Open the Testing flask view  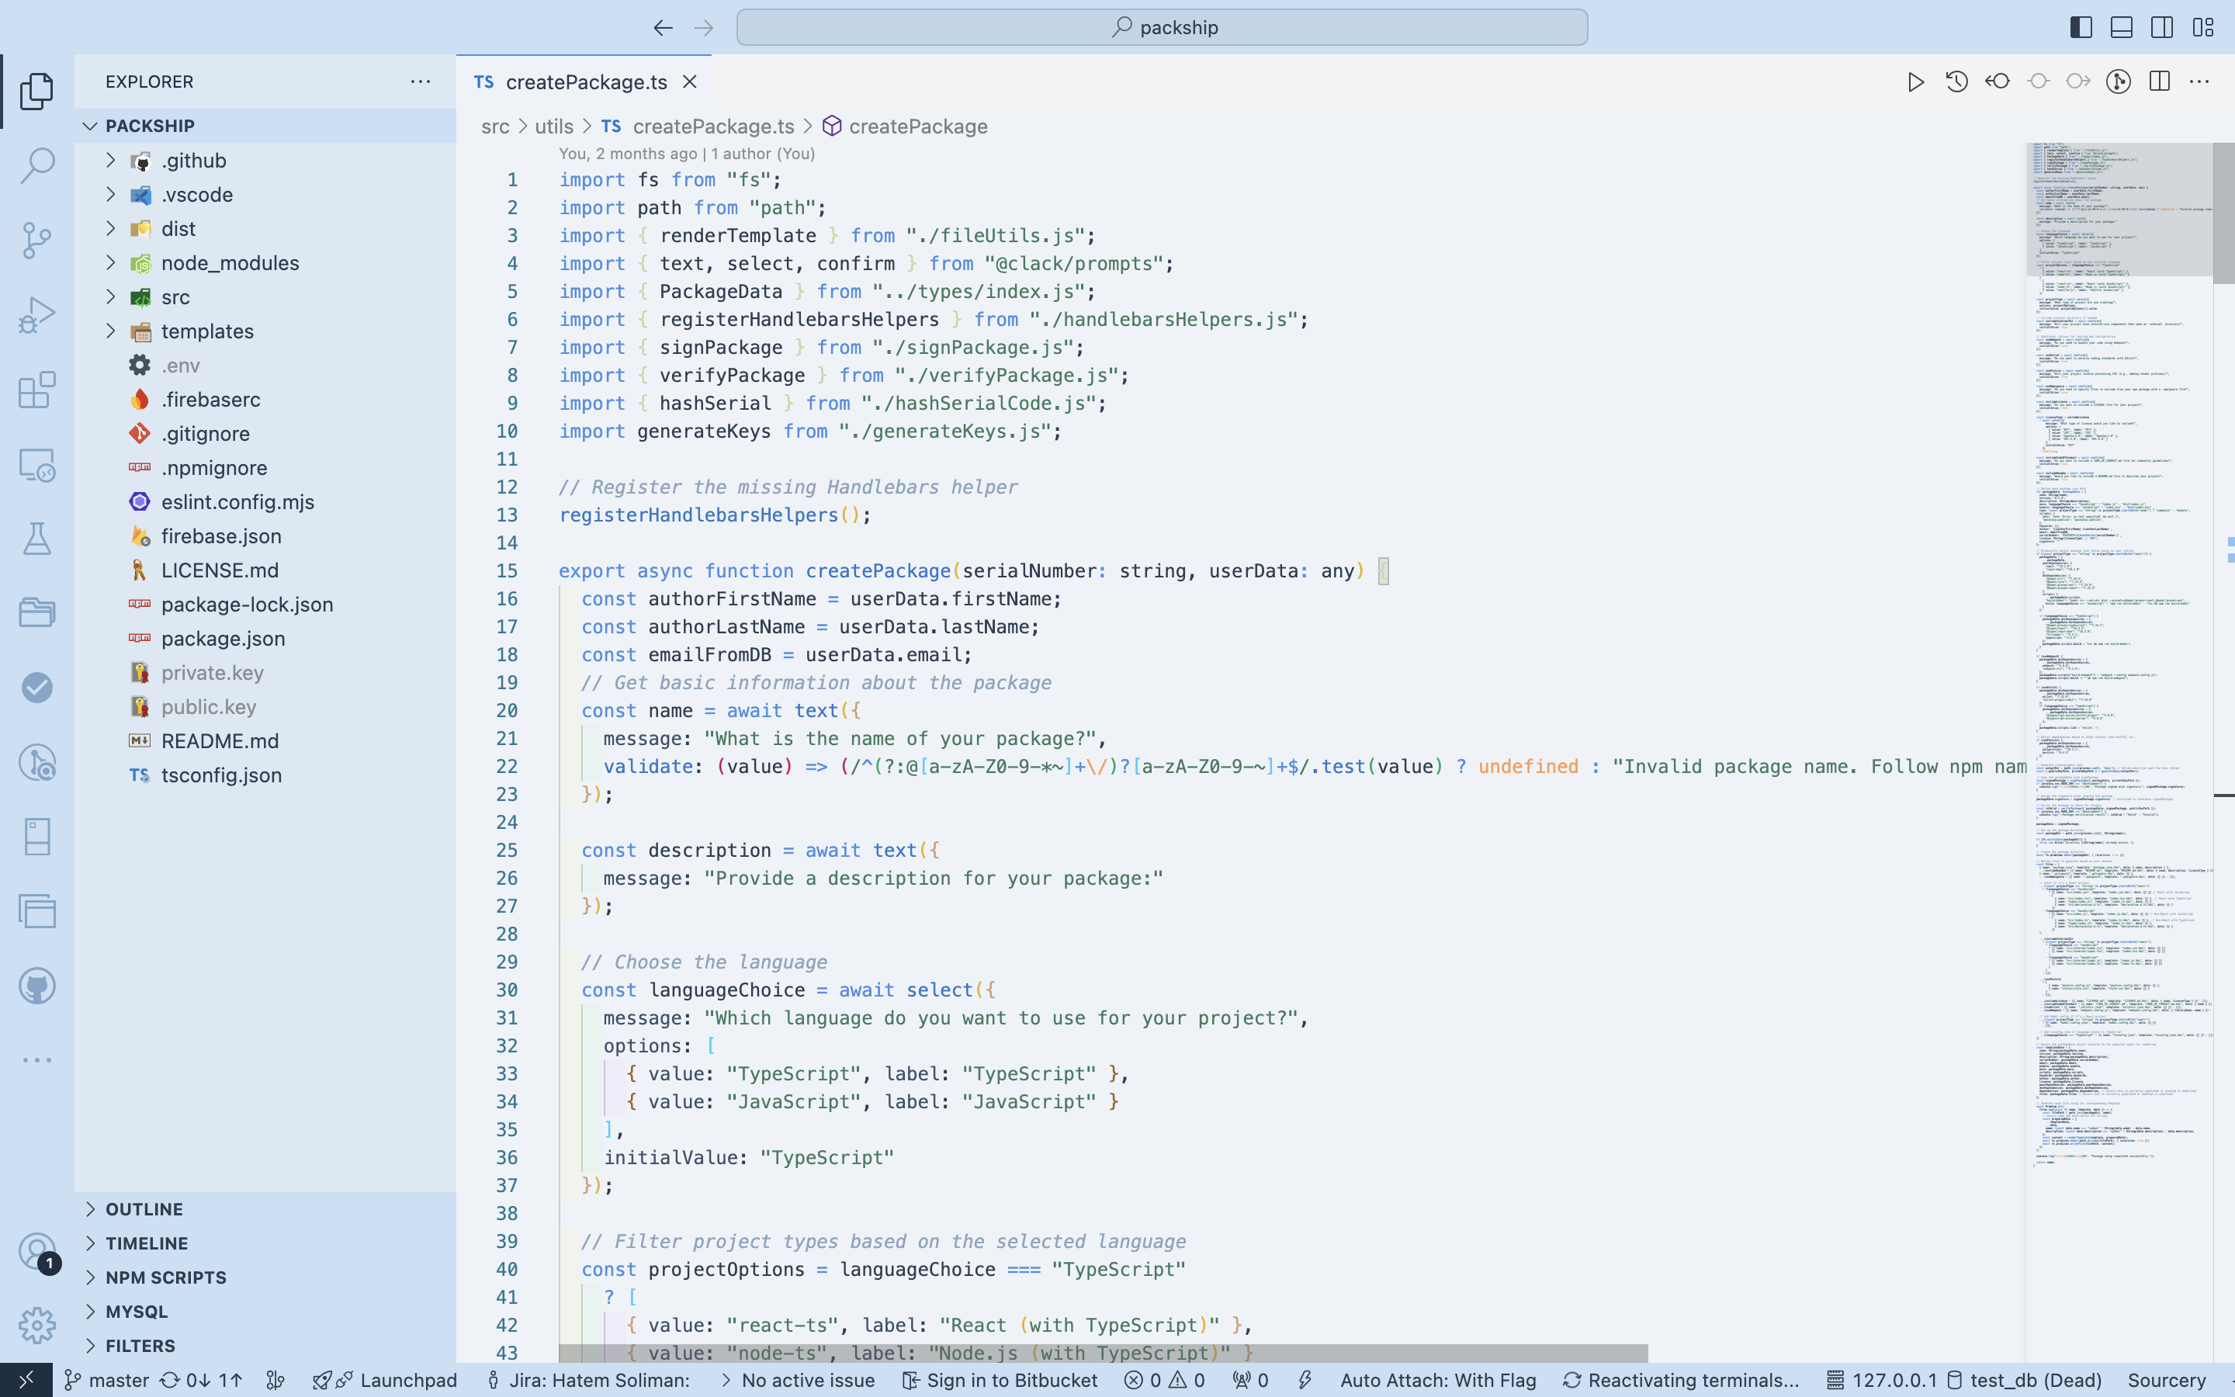pos(37,539)
